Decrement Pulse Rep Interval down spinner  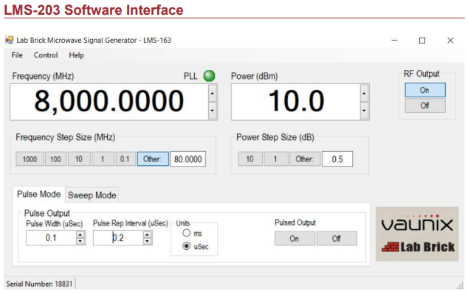pos(147,241)
